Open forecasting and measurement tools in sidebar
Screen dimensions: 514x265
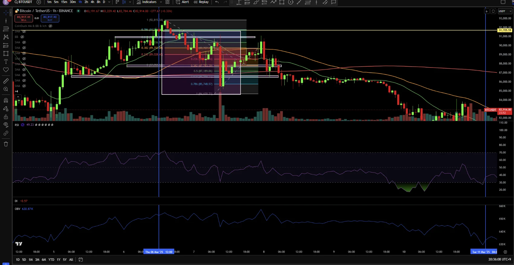tap(6, 45)
